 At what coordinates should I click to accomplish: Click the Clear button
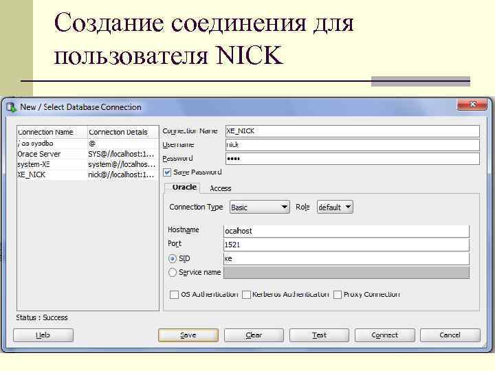tap(254, 335)
